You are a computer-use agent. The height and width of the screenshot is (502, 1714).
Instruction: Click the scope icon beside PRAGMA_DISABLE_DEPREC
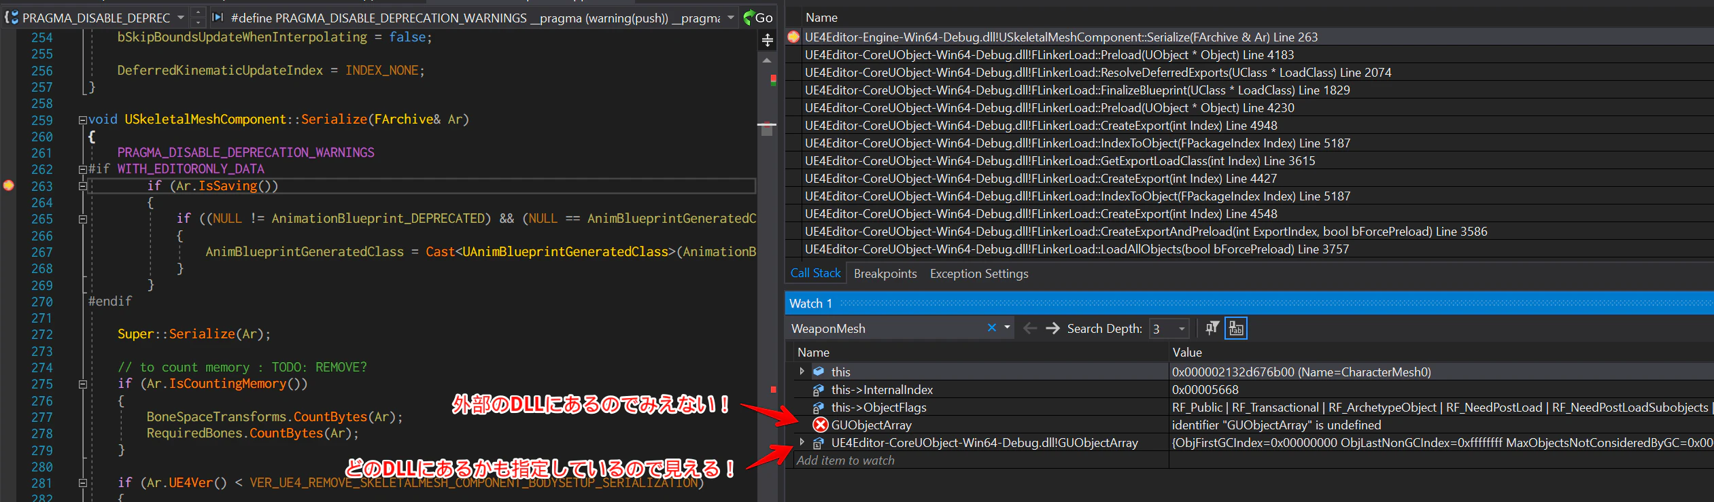tap(12, 18)
